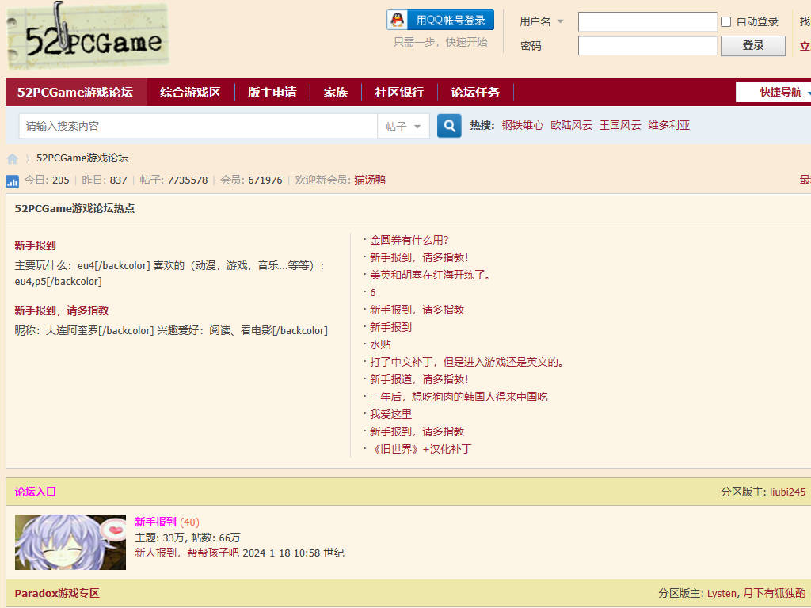The width and height of the screenshot is (811, 608).
Task: Open the 钢铁雄心 hot search link
Action: [x=522, y=125]
